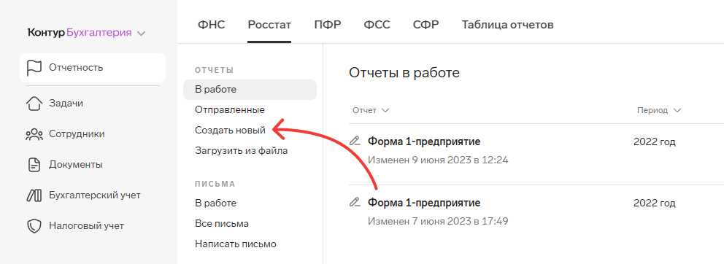724x264 pixels.
Task: Open the Период column sort dropdown
Action: point(659,110)
